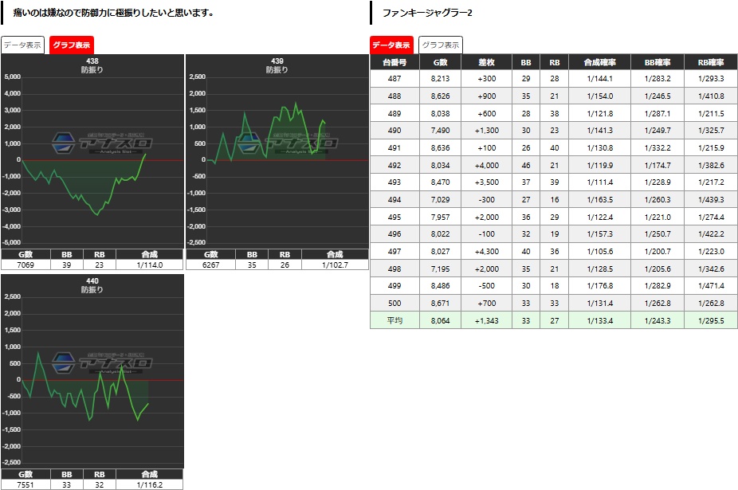The image size is (738, 490).
Task: Click the 1/243.3 average BB確率 cell
Action: 658,320
